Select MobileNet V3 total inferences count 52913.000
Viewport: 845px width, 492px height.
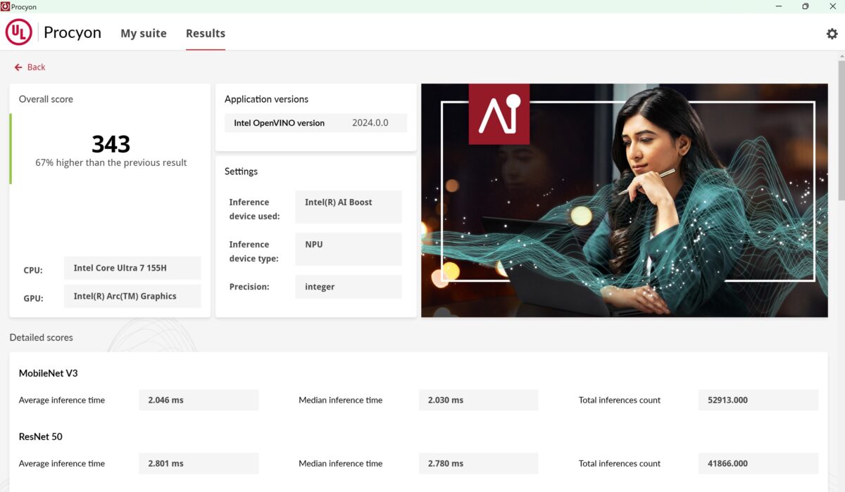[x=758, y=400]
